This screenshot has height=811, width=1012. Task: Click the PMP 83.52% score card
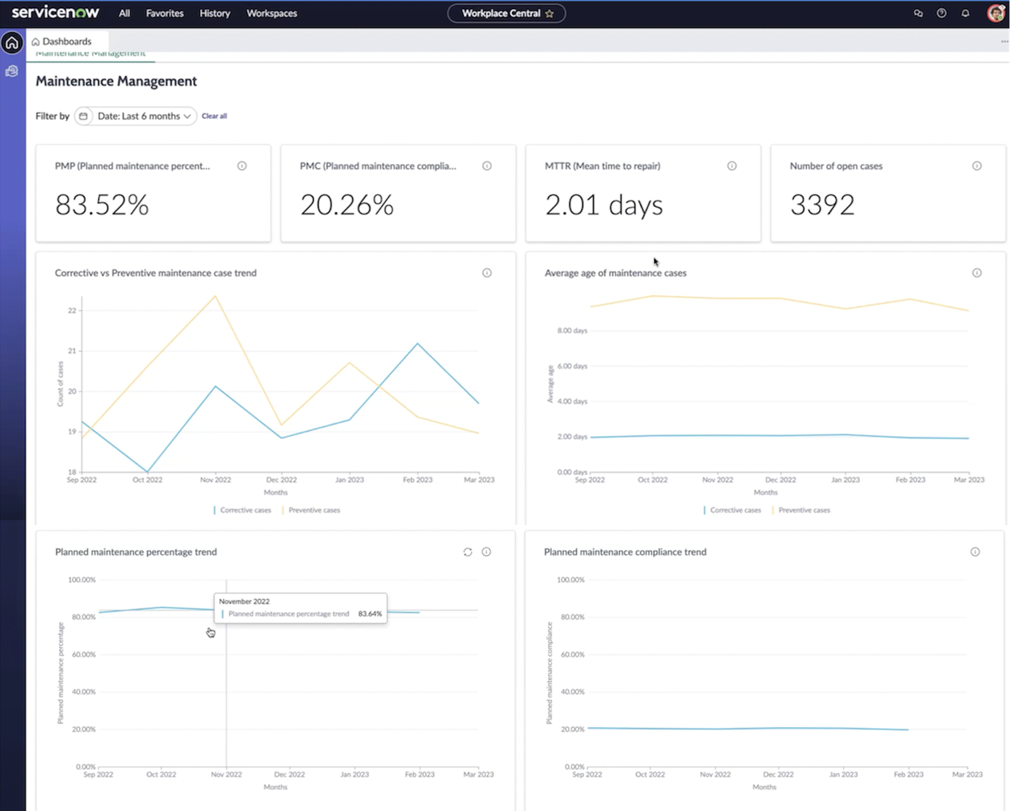[x=153, y=193]
